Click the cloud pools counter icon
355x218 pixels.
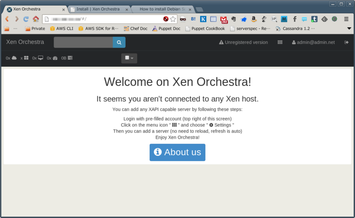14,58
